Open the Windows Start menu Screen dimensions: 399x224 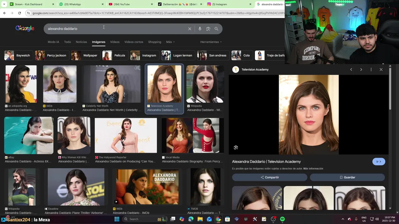[x=117, y=219]
